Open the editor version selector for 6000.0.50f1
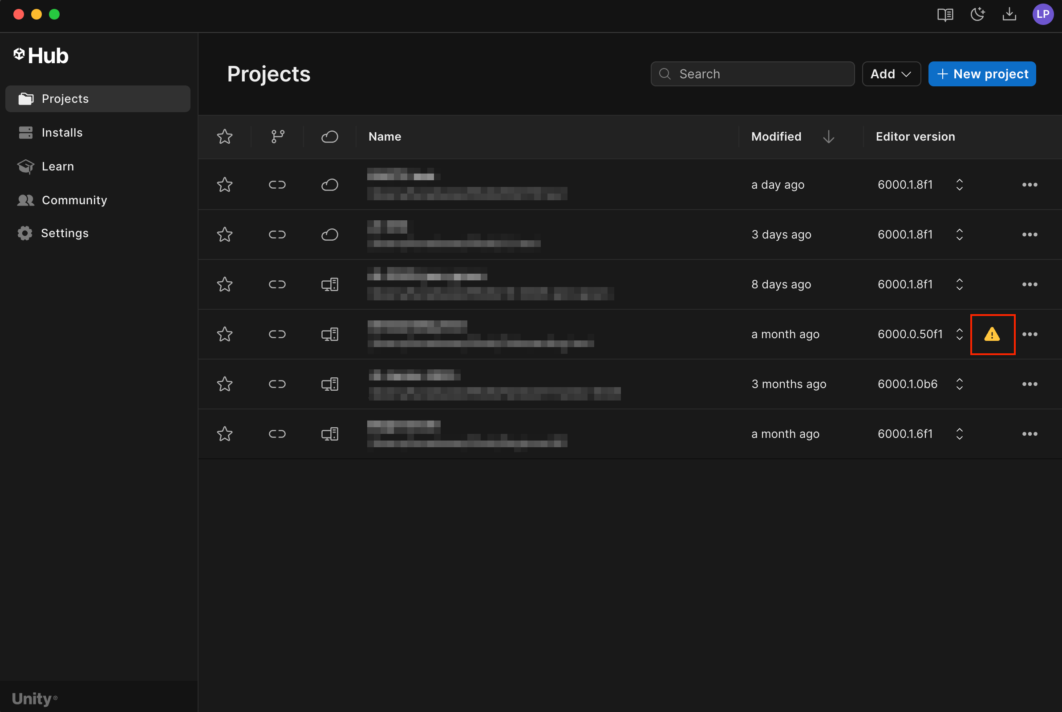The height and width of the screenshot is (712, 1062). (959, 335)
